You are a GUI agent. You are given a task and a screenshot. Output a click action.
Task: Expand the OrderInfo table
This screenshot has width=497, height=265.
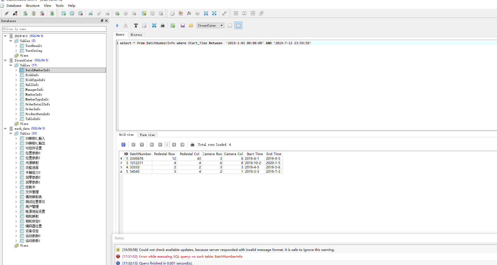pos(16,109)
